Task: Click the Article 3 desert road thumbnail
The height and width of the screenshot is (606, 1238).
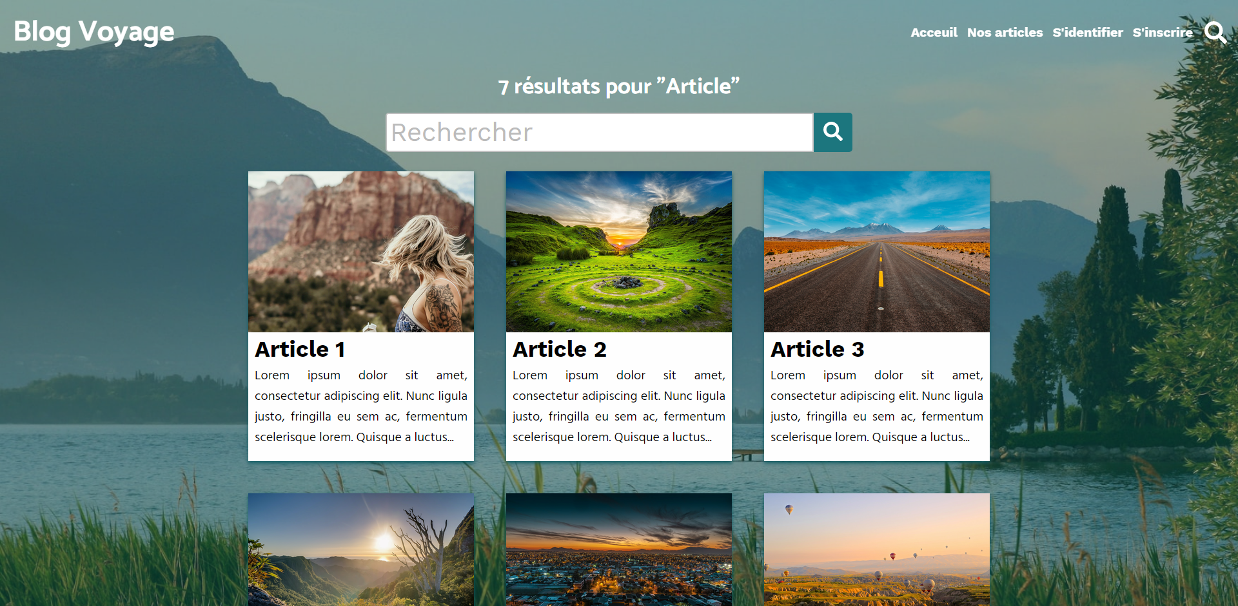Action: [877, 252]
